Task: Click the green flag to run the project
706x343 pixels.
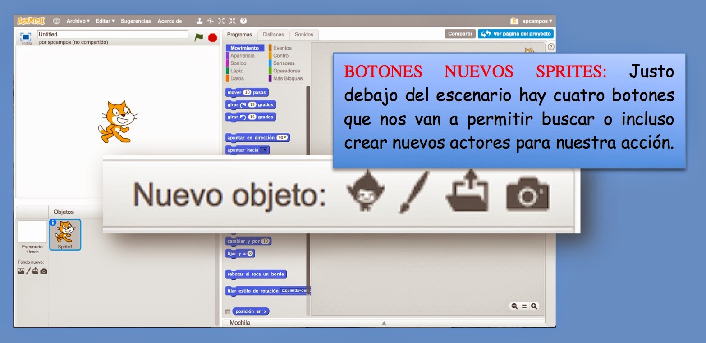Action: click(198, 37)
